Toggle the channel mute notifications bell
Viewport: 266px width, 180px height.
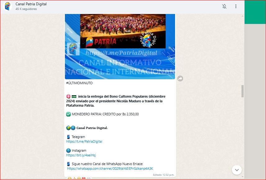click(224, 6)
